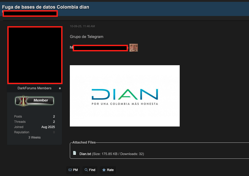Click the DIAN logo image in the post
Viewport: 249px width, 176px height.
(x=124, y=96)
